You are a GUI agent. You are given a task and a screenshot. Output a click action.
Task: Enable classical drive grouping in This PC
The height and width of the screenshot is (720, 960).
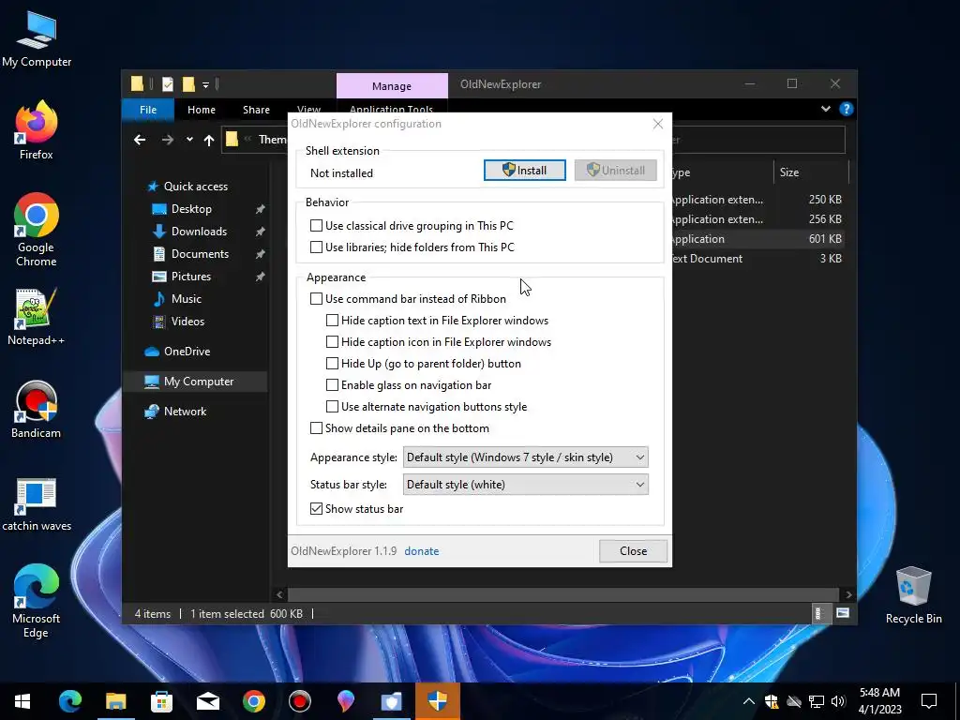coord(316,225)
